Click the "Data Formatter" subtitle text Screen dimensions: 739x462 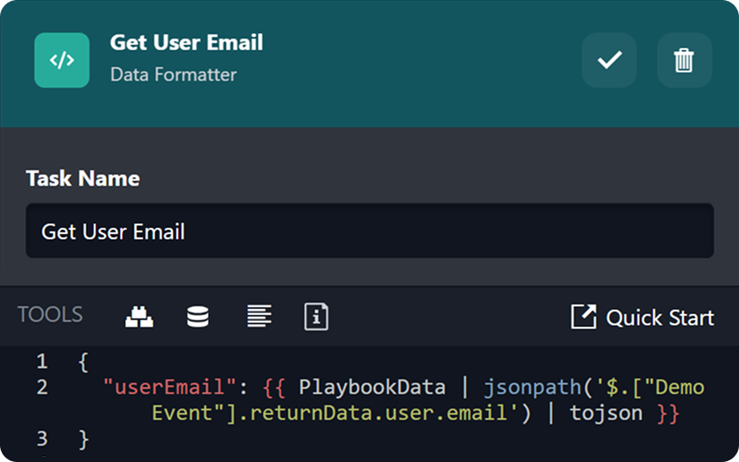click(173, 75)
